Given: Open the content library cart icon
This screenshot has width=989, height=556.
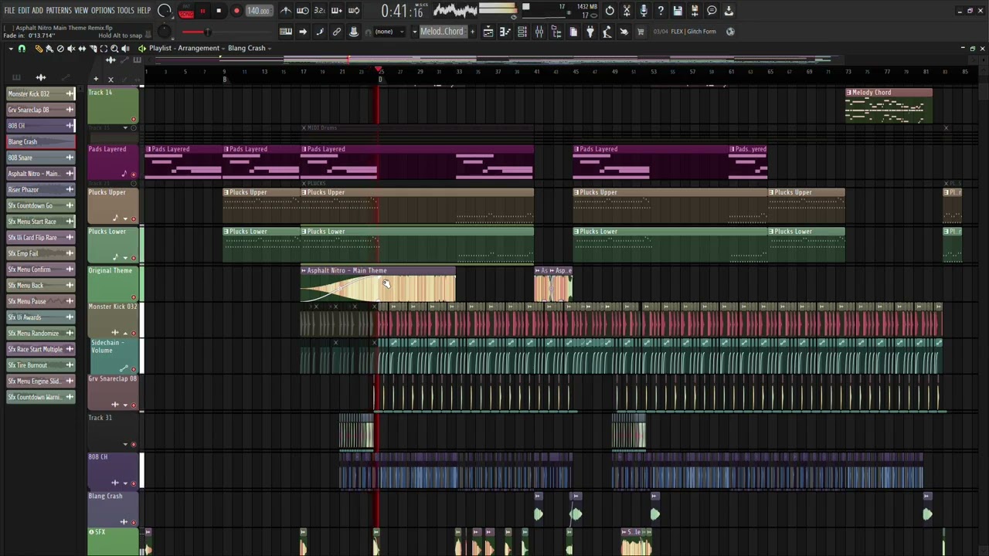Looking at the screenshot, I should [641, 32].
